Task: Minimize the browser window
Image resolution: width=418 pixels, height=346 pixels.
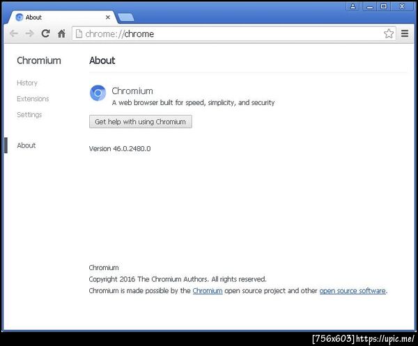Action: [369, 6]
